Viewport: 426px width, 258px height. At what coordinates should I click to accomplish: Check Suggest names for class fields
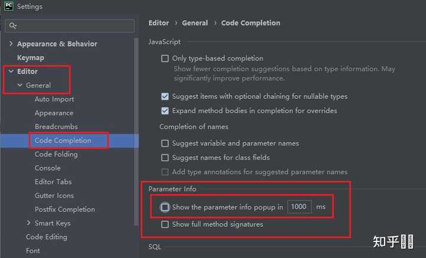tap(164, 157)
